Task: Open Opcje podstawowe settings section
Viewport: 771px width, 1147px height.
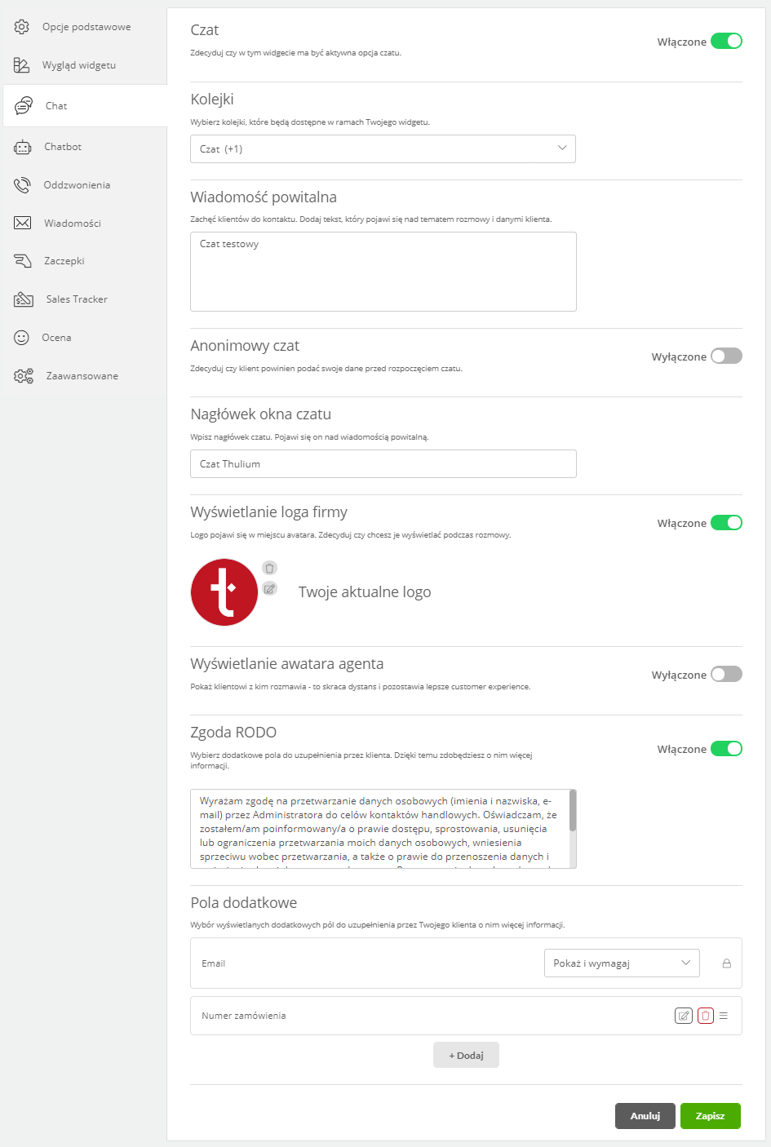Action: pyautogui.click(x=85, y=27)
